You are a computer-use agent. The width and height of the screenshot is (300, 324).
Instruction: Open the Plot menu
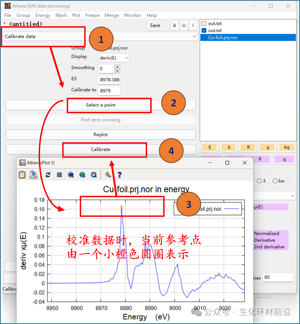[76, 15]
